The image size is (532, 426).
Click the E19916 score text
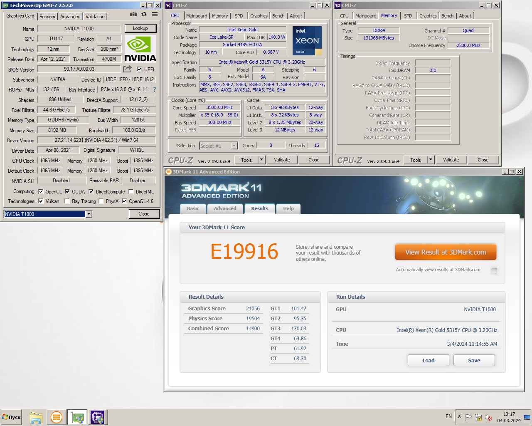click(x=244, y=251)
